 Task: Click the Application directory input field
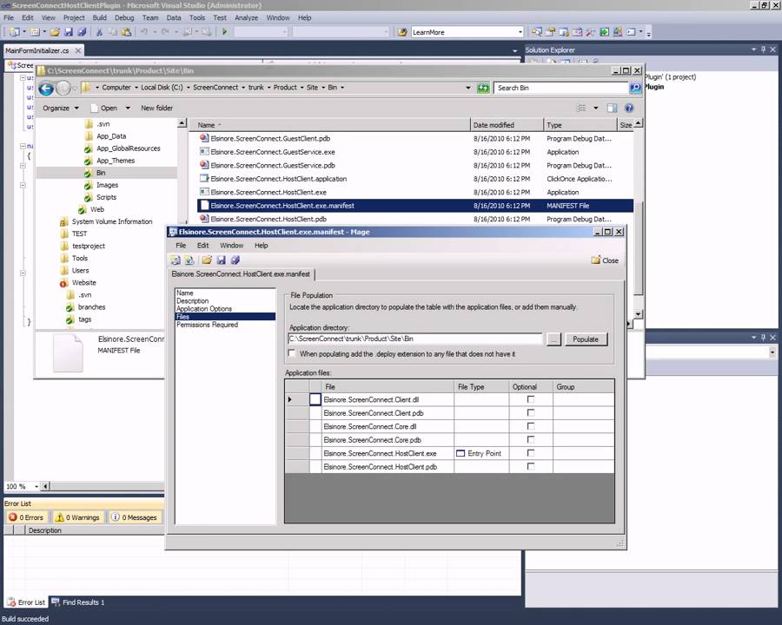(415, 339)
